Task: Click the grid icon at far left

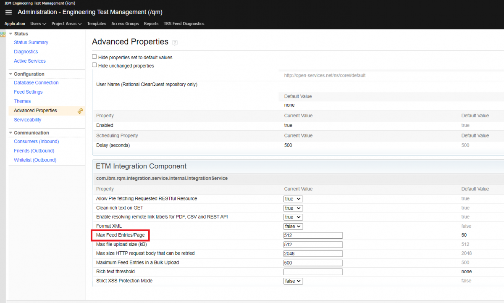Action: 3,34
